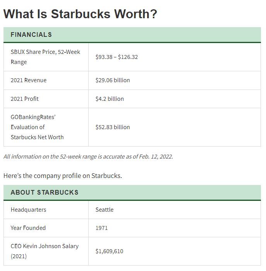Select the Seattle headquarters value
Image resolution: width=266 pixels, height=271 pixels.
pyautogui.click(x=105, y=210)
